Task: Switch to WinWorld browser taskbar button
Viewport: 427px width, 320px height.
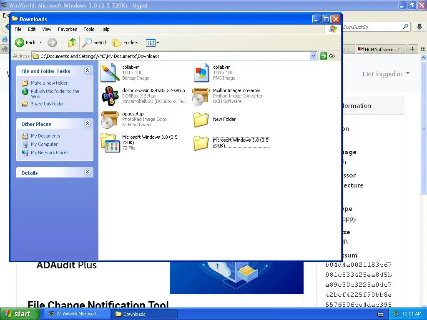Action: pyautogui.click(x=77, y=314)
